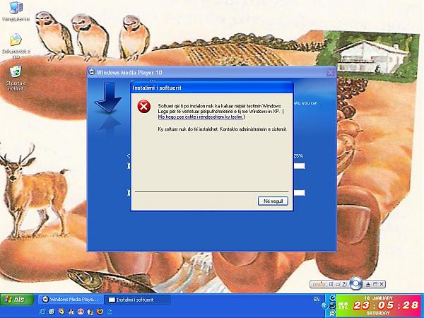Viewport: 424px width, 318px height.
Task: Click the 23:05:28 clock display
Action: point(386,305)
